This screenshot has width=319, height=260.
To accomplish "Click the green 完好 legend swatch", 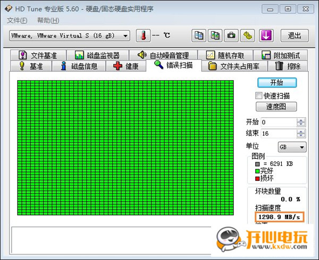I will tap(257, 170).
